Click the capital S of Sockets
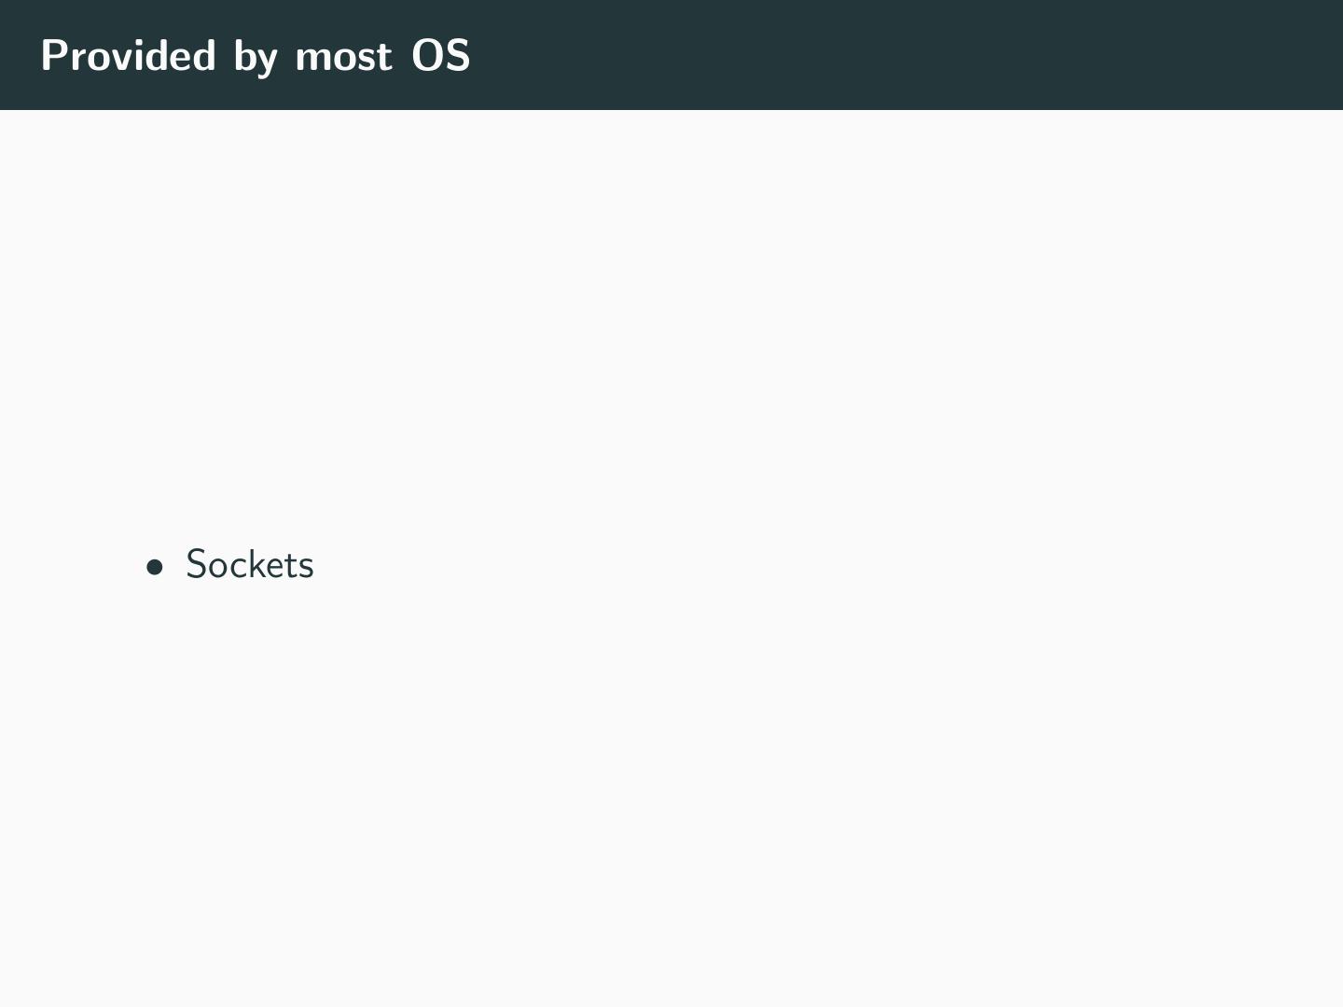This screenshot has width=1343, height=1007. (196, 565)
